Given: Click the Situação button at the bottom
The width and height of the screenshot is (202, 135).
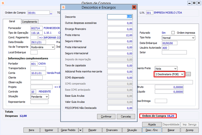Looking at the screenshot, I should coord(132,130).
